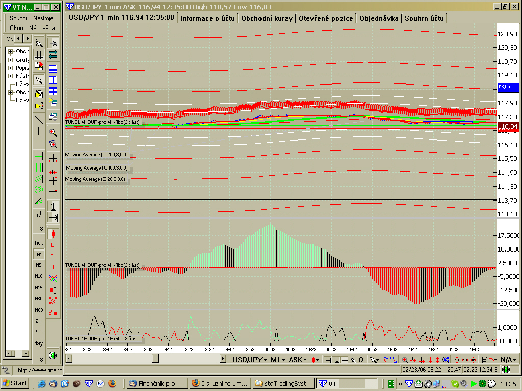Click the Windows Start button
Image resolution: width=522 pixels, height=391 pixels.
(x=15, y=383)
